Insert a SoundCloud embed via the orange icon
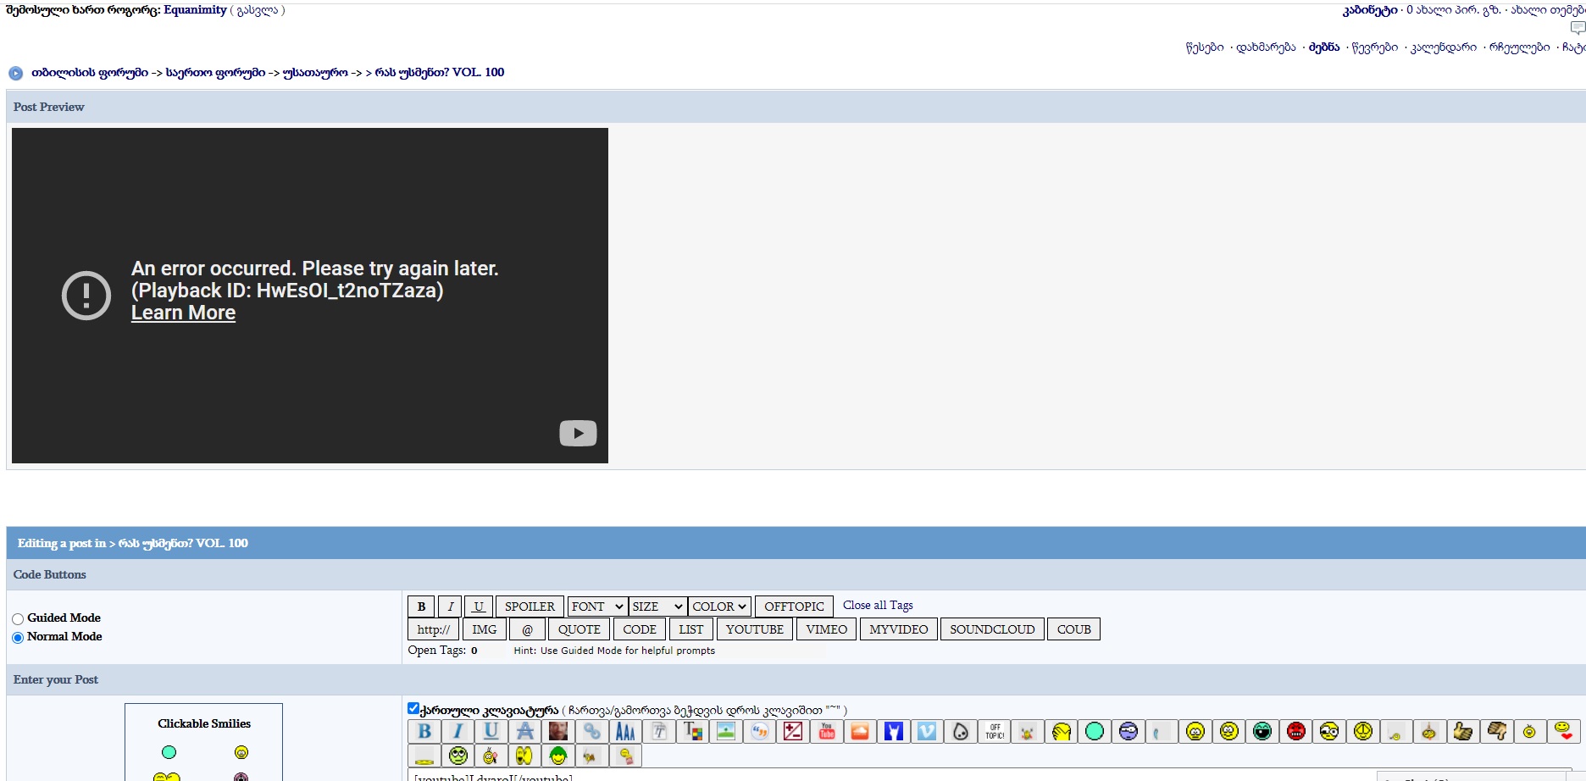The height and width of the screenshot is (781, 1586). 860,731
